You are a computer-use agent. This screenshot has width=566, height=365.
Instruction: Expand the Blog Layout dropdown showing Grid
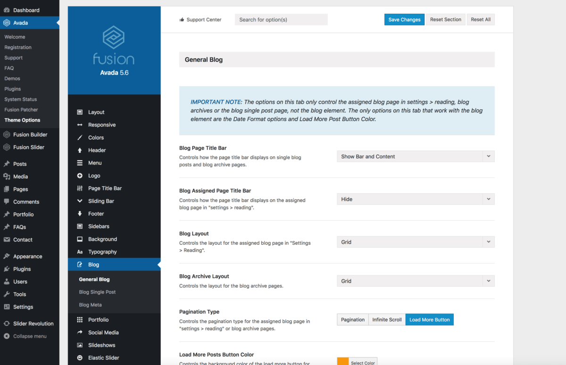(x=415, y=241)
